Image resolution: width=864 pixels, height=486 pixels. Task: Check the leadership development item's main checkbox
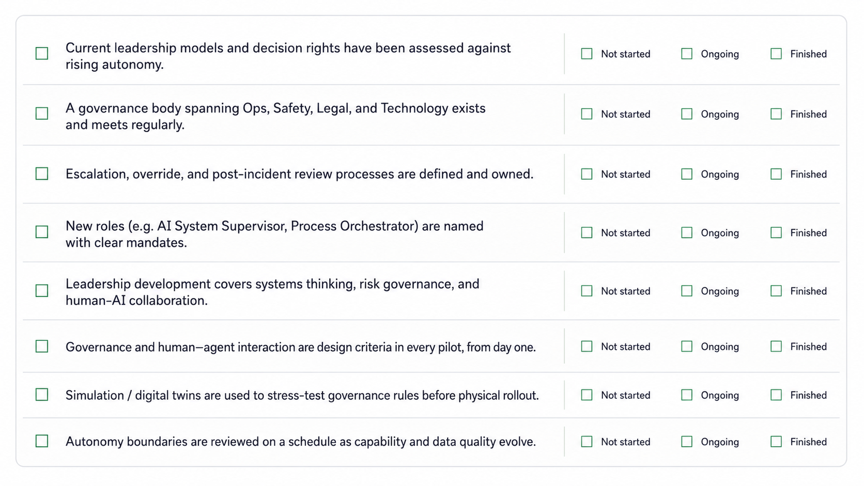pos(42,291)
